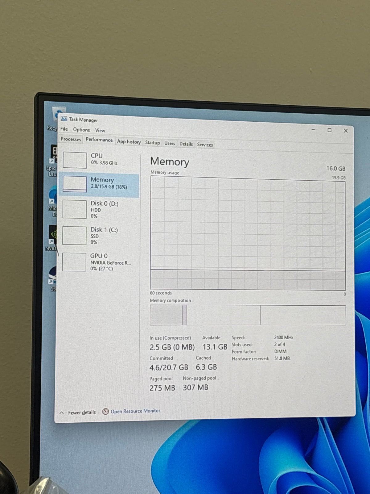Click the Disk 0 mini graph thumbnail
This screenshot has width=370, height=494.
click(74, 209)
